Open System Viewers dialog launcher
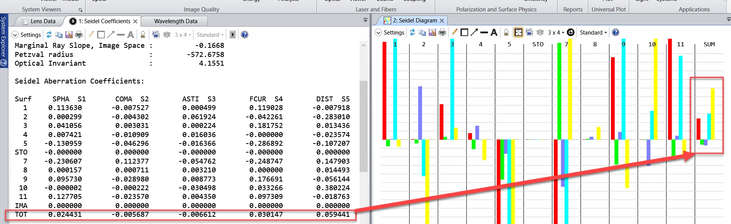Image resolution: width=731 pixels, height=224 pixels. click(x=80, y=9)
